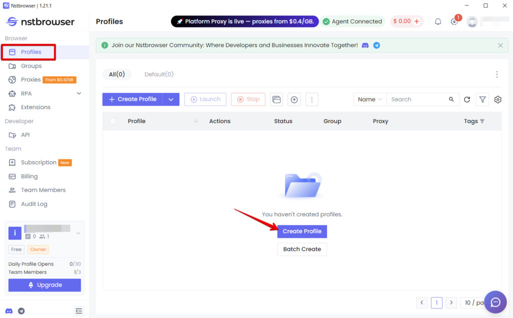Click the Agent Connected status

click(352, 22)
